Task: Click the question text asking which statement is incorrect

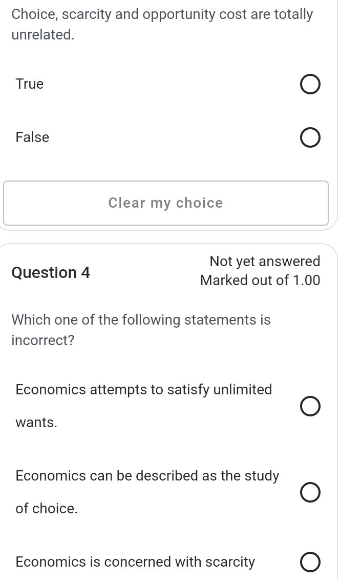Action: click(x=141, y=330)
